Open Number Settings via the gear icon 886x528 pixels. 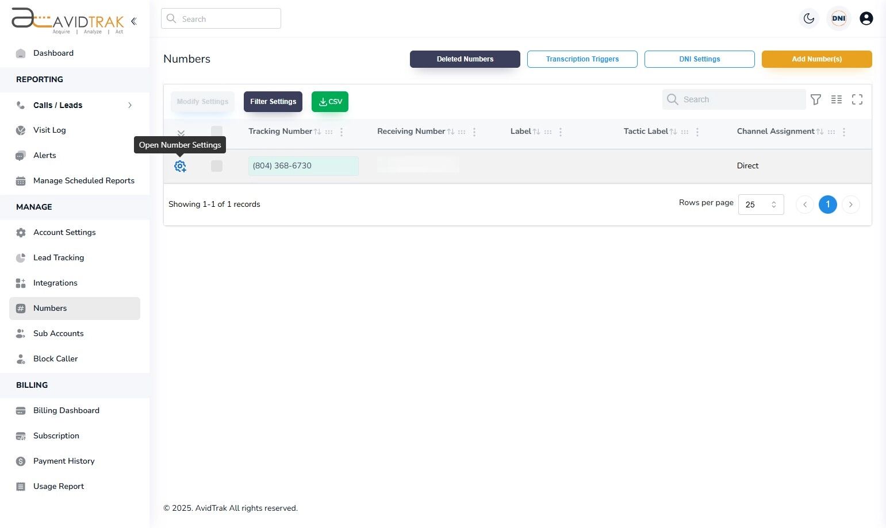click(180, 166)
